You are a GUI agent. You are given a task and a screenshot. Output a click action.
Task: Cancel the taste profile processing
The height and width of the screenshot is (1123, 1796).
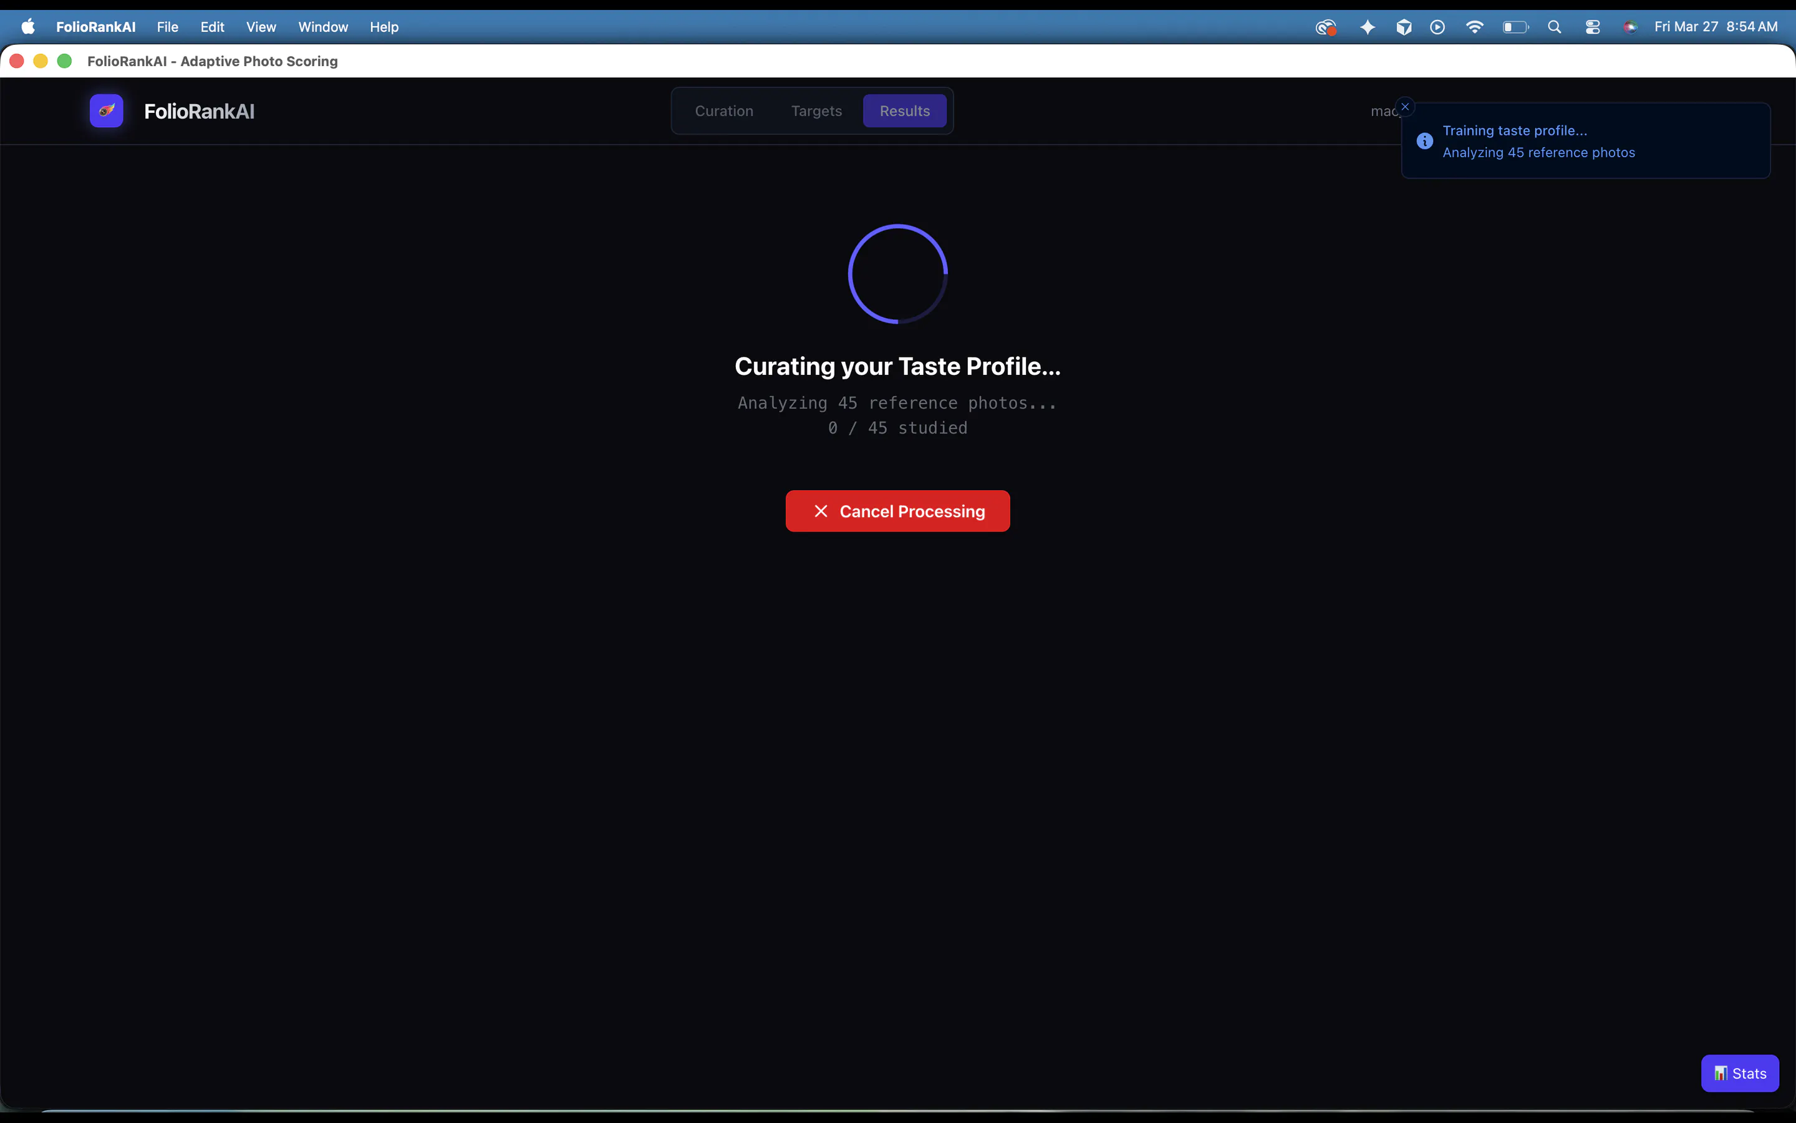(x=897, y=511)
